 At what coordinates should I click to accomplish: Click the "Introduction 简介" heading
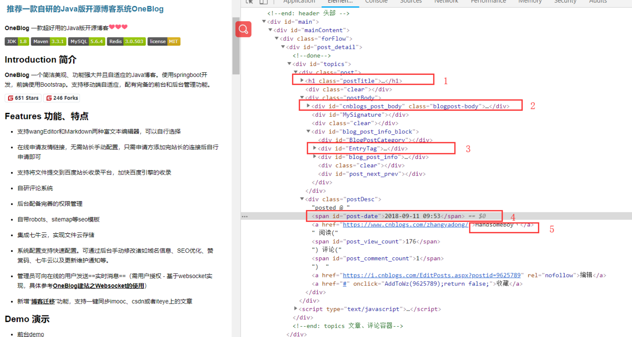click(x=41, y=60)
